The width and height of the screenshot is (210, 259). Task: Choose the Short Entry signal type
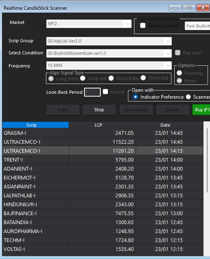coord(111,78)
